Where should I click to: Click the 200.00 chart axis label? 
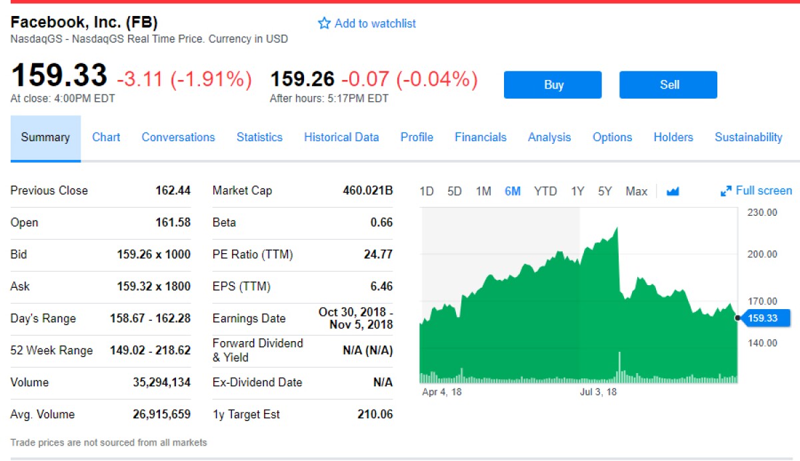(x=762, y=254)
